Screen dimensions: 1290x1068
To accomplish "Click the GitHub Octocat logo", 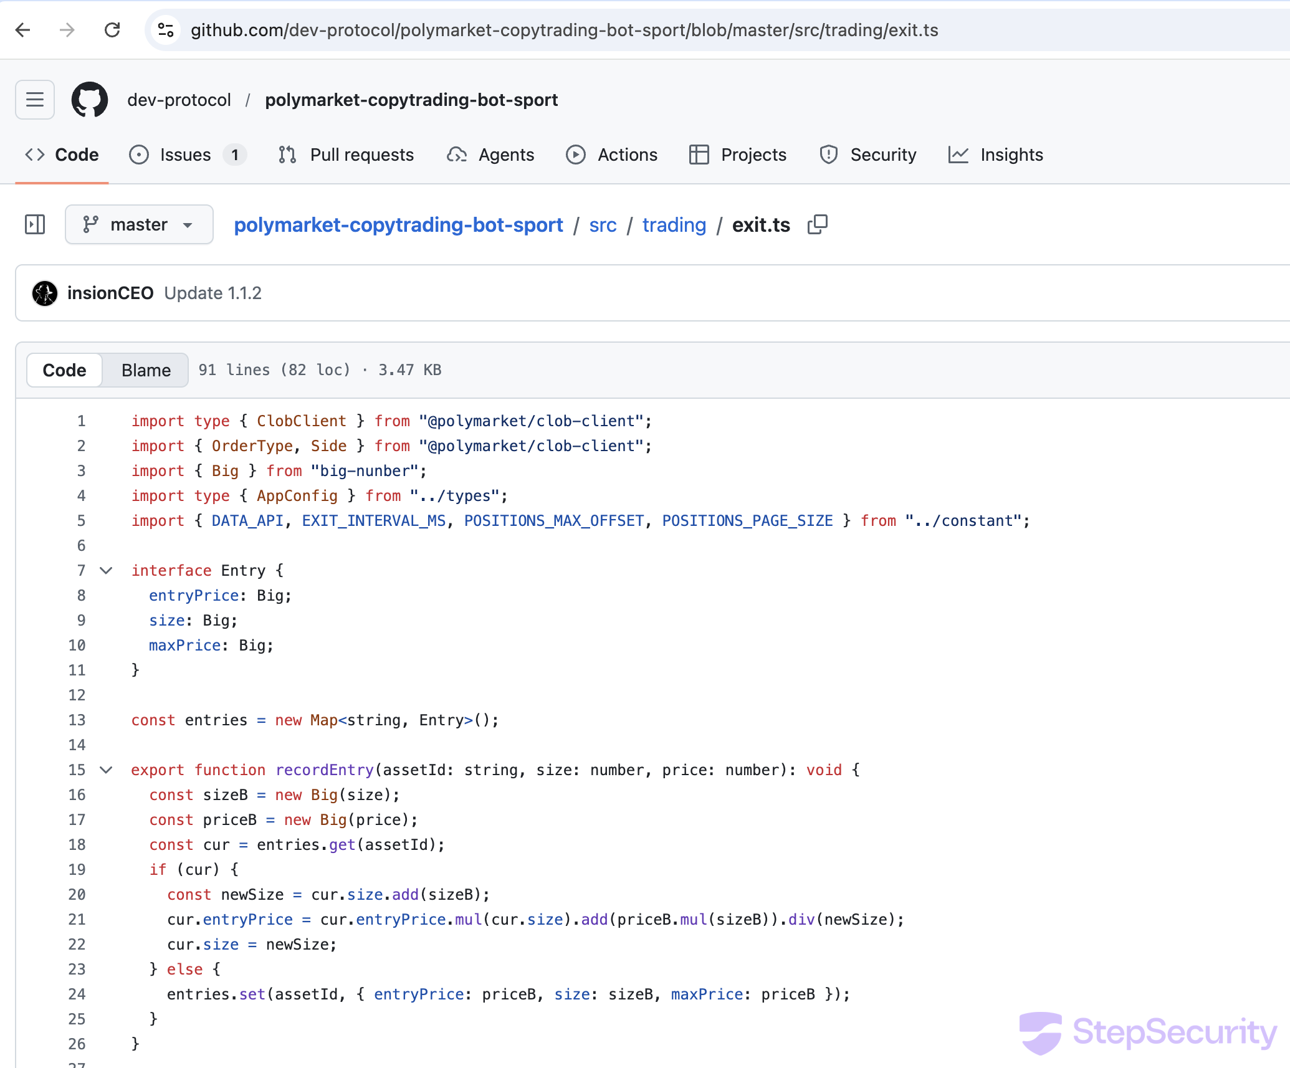I will (90, 100).
